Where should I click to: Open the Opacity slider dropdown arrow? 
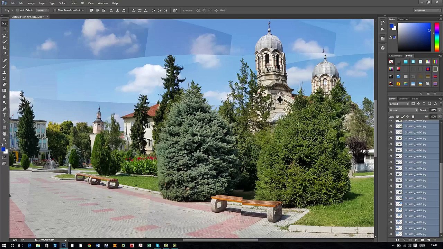pyautogui.click(x=440, y=110)
